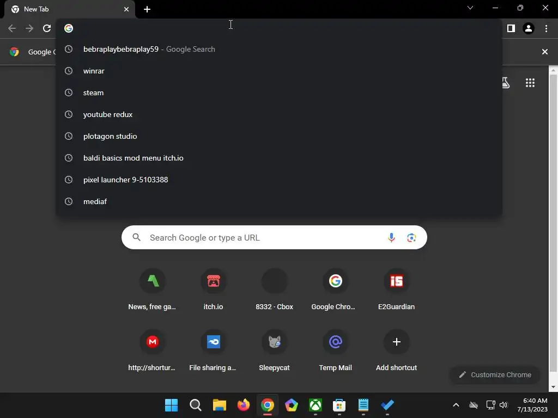
Task: Open the Google apps grid
Action: point(530,83)
